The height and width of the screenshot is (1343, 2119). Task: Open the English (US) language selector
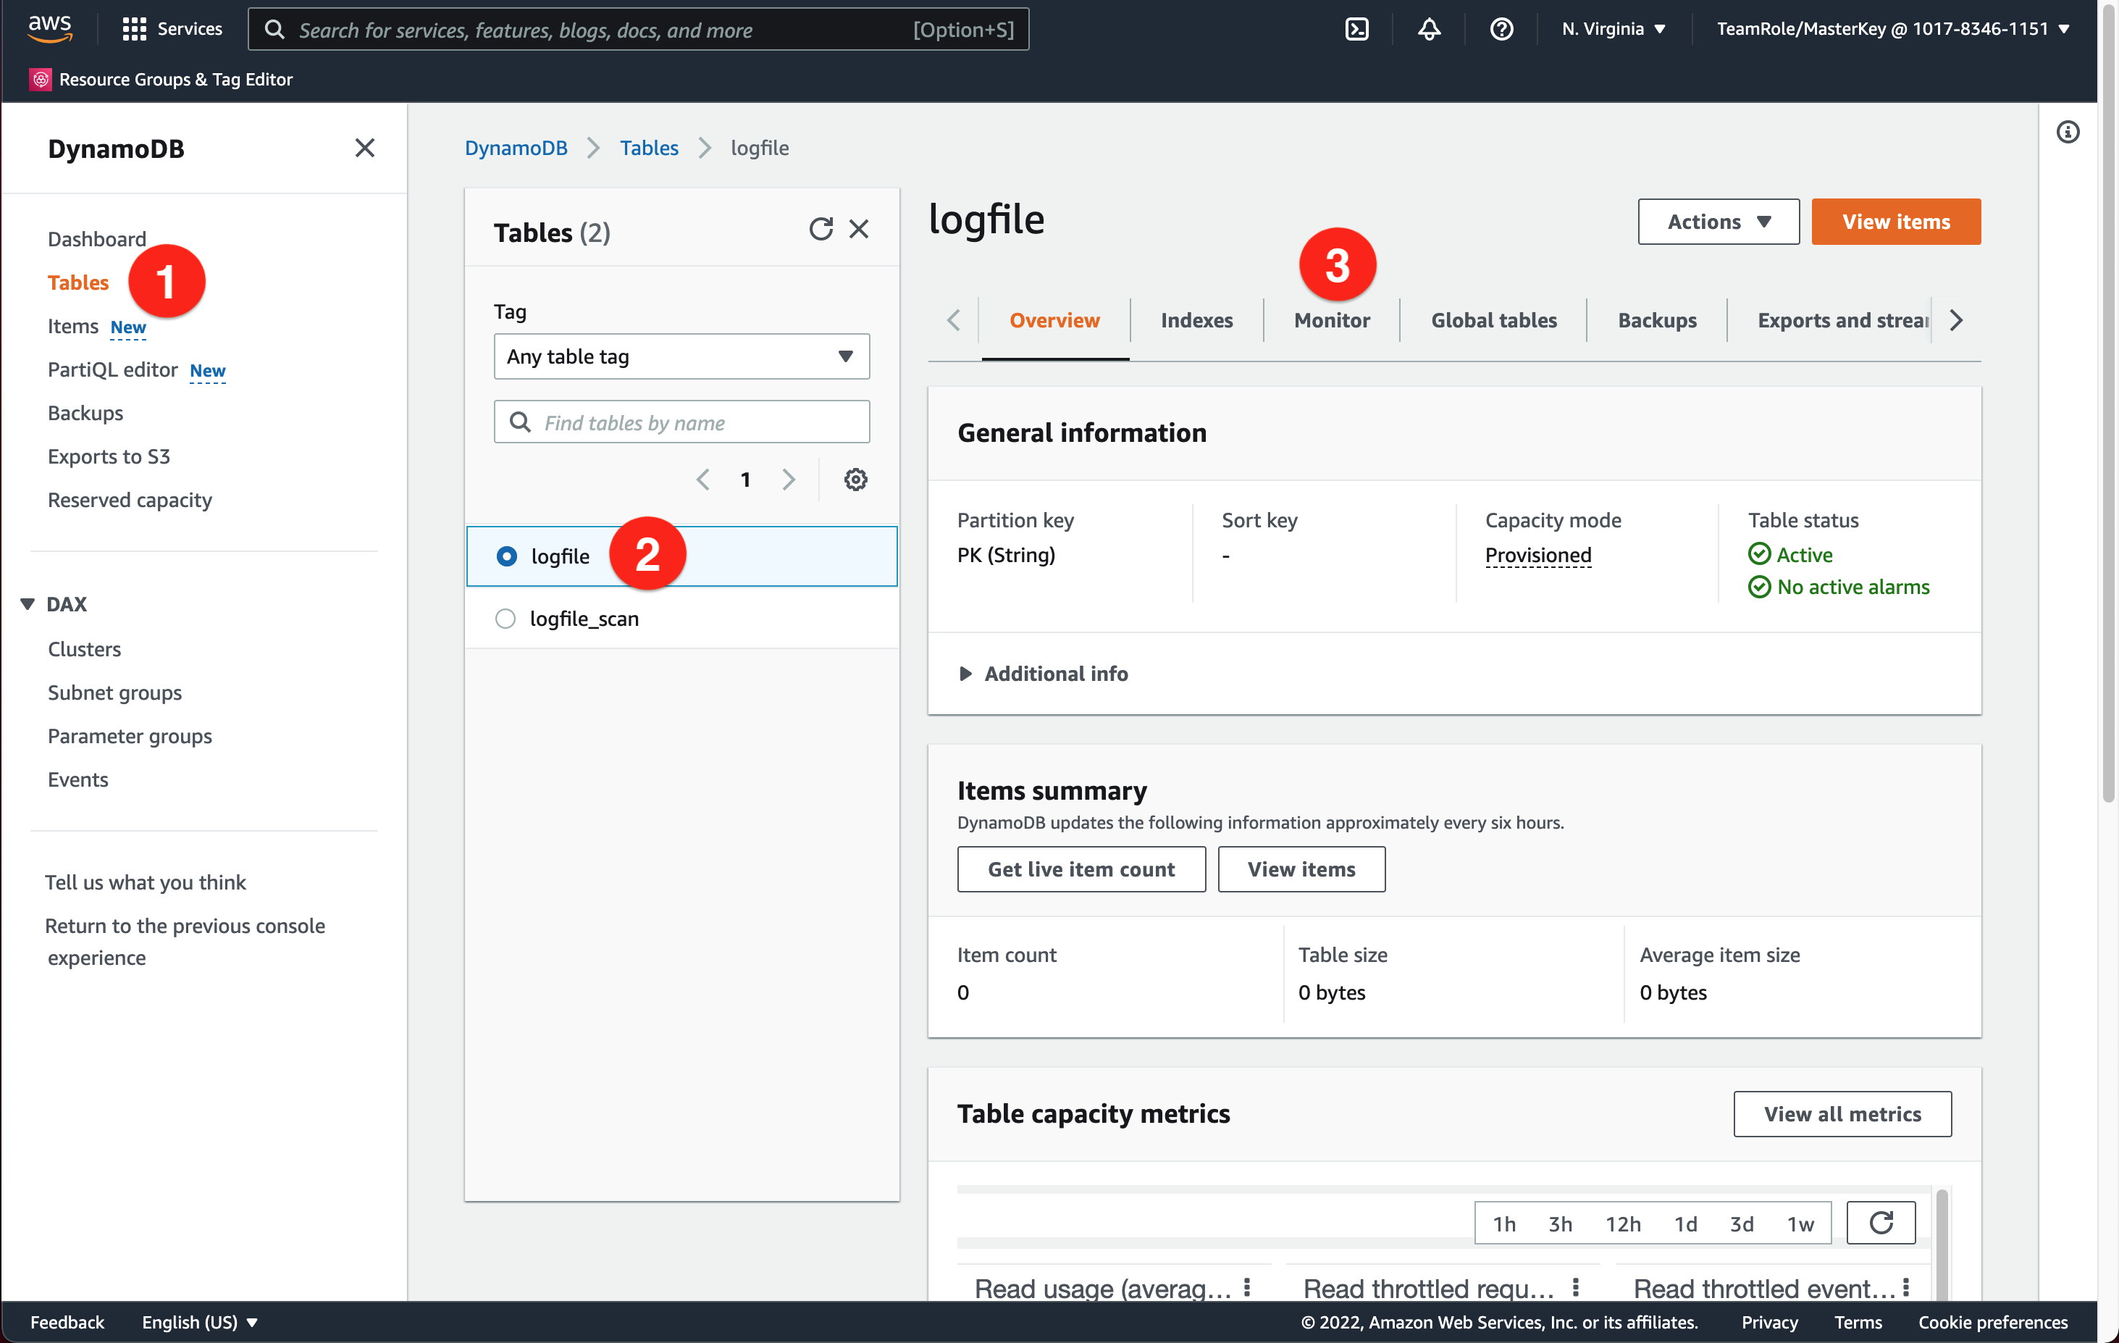pyautogui.click(x=200, y=1322)
